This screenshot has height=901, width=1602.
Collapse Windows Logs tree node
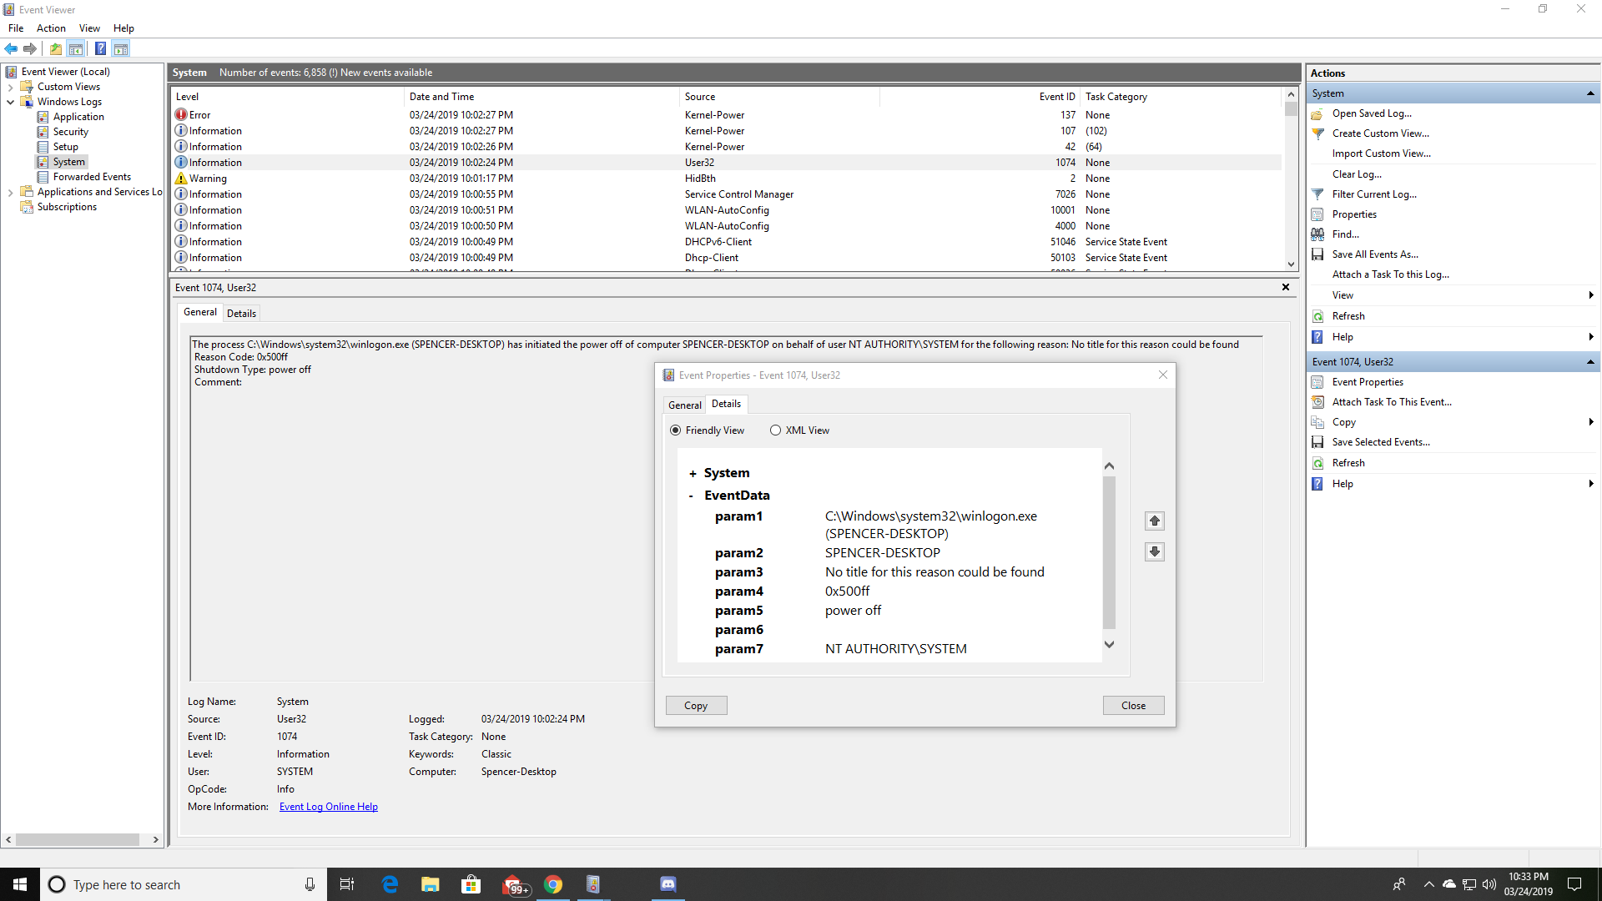(x=10, y=102)
